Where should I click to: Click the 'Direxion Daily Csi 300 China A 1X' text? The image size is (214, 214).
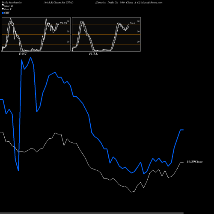[x=118, y=3]
